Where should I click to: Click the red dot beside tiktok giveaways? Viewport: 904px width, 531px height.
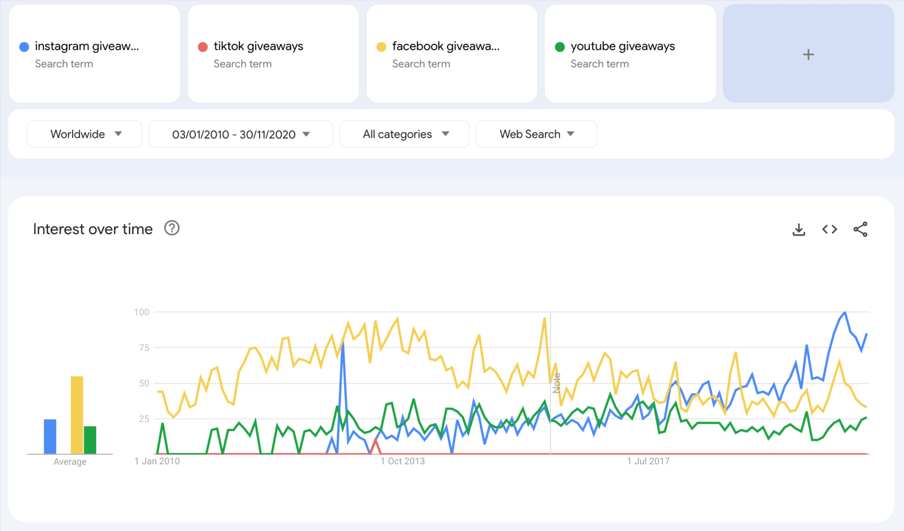[203, 47]
